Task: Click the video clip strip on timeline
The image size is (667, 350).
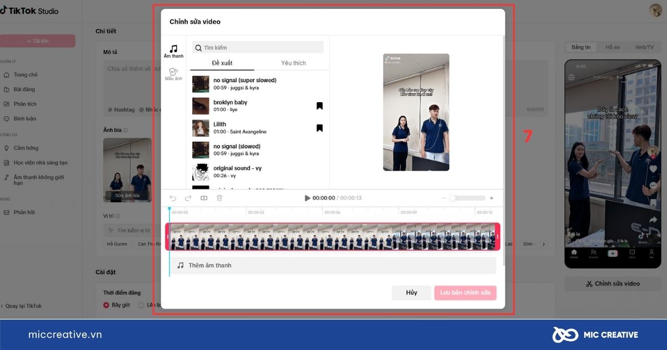Action: (x=332, y=237)
